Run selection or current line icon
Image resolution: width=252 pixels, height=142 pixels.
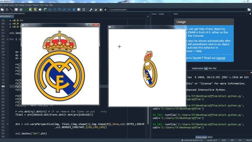(40, 9)
